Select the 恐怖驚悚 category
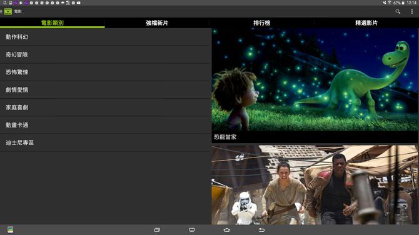This screenshot has height=235, width=419. (x=106, y=72)
